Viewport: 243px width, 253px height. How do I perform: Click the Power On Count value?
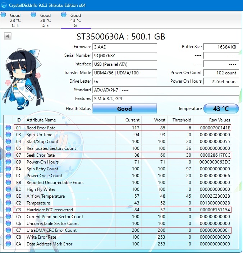pyautogui.click(x=221, y=73)
